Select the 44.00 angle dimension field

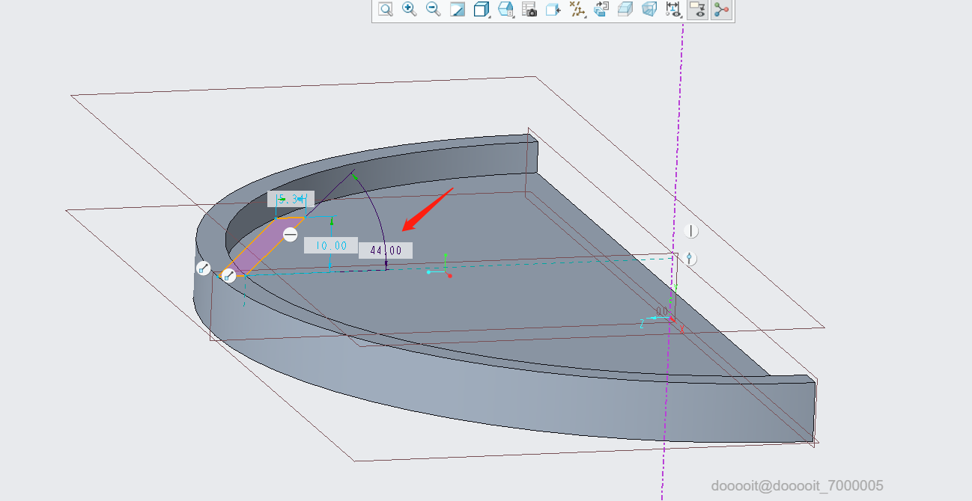click(386, 250)
